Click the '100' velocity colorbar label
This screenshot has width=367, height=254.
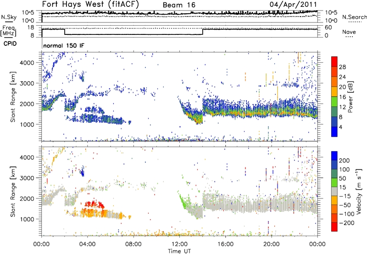point(345,170)
